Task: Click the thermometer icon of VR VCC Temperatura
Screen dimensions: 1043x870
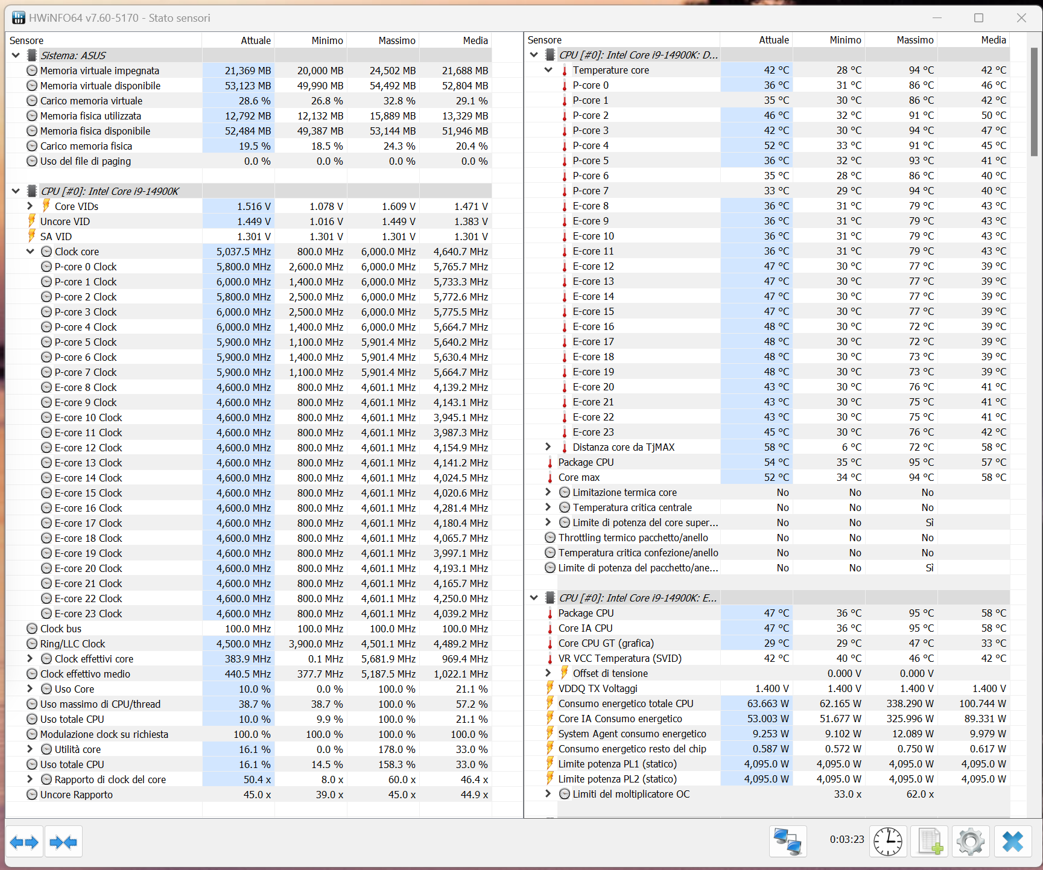Action: point(550,659)
